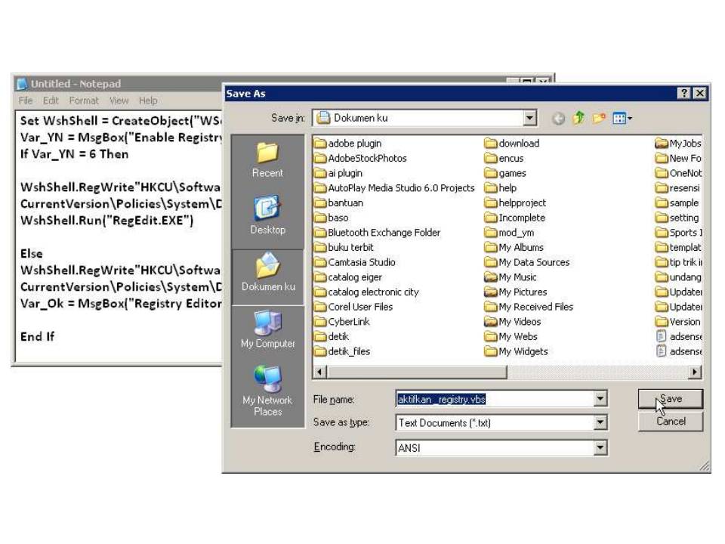725x544 pixels.
Task: Open the Save in dropdown
Action: point(529,118)
